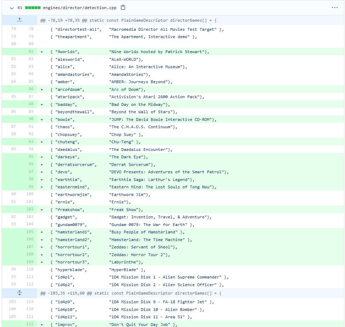Image resolution: width=345 pixels, height=327 pixels.
Task: Click text "iD4 Mission Disk 9 - FA-18 Fighter Jet"
Action: [x=158, y=302]
